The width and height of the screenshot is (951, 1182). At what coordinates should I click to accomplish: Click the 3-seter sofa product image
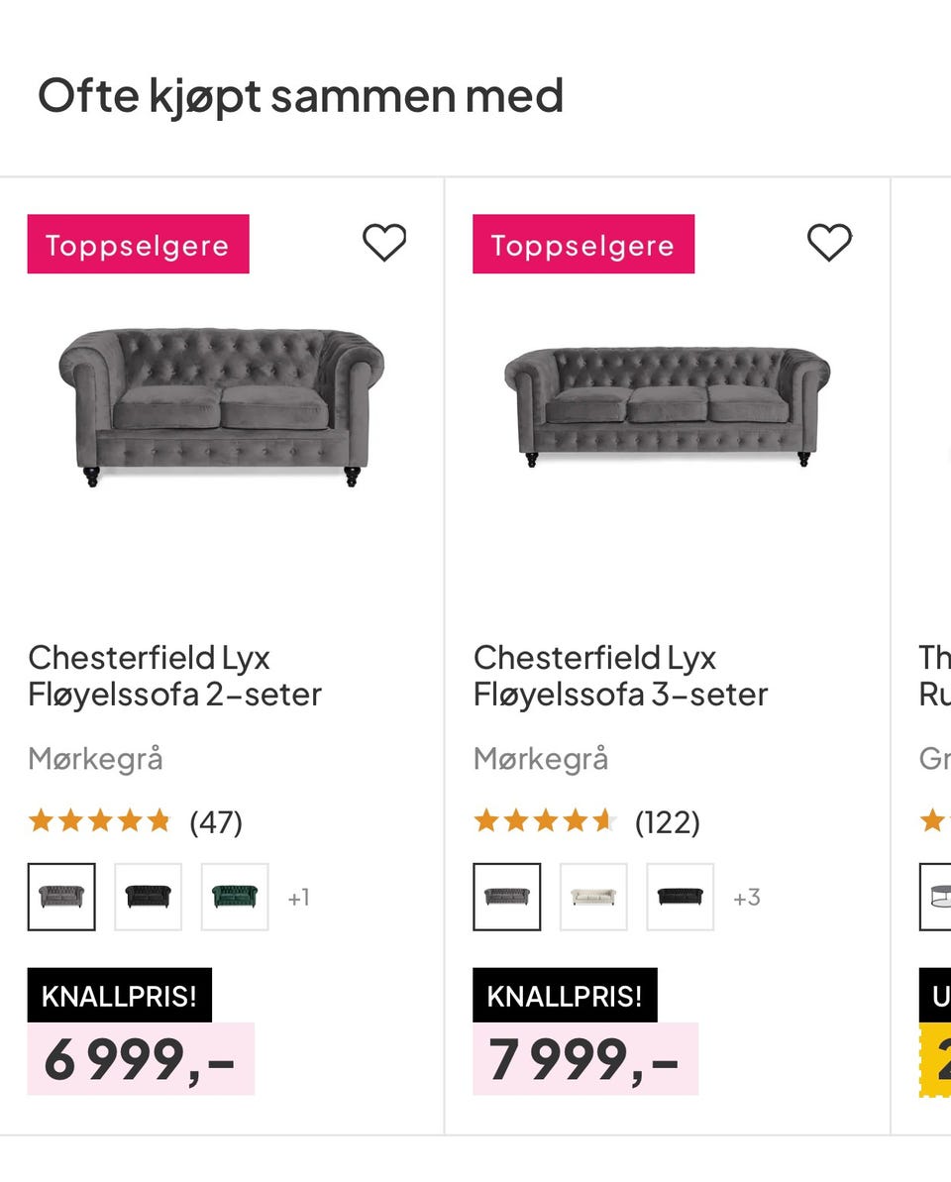[x=667, y=406]
